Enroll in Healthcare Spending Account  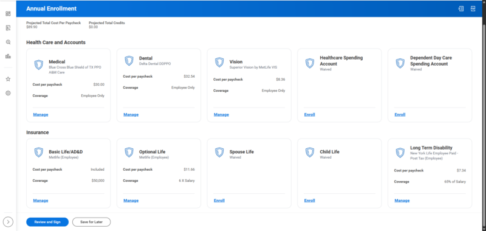309,115
